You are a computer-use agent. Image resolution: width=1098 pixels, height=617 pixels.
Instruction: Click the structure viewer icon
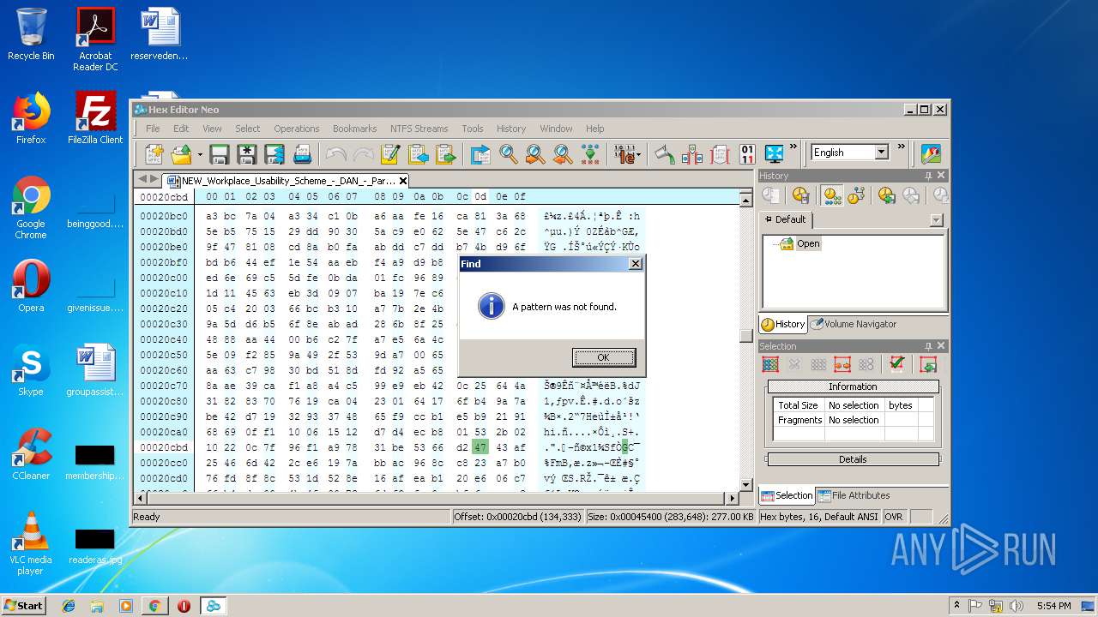(x=692, y=154)
